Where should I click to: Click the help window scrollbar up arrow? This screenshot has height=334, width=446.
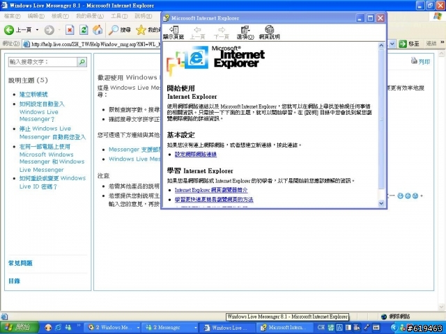pyautogui.click(x=381, y=45)
